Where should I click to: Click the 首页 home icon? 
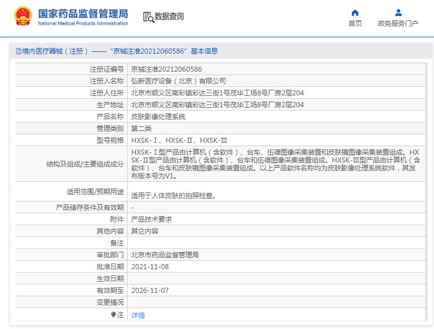355,13
